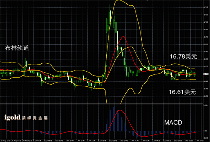Click the MACD indicator label
The height and width of the screenshot is (142, 210).
(173, 122)
